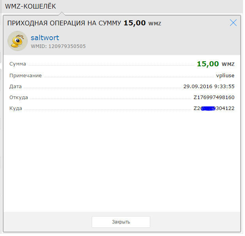The image size is (245, 236).
Task: Click the Откуда label
Action: tap(19, 98)
